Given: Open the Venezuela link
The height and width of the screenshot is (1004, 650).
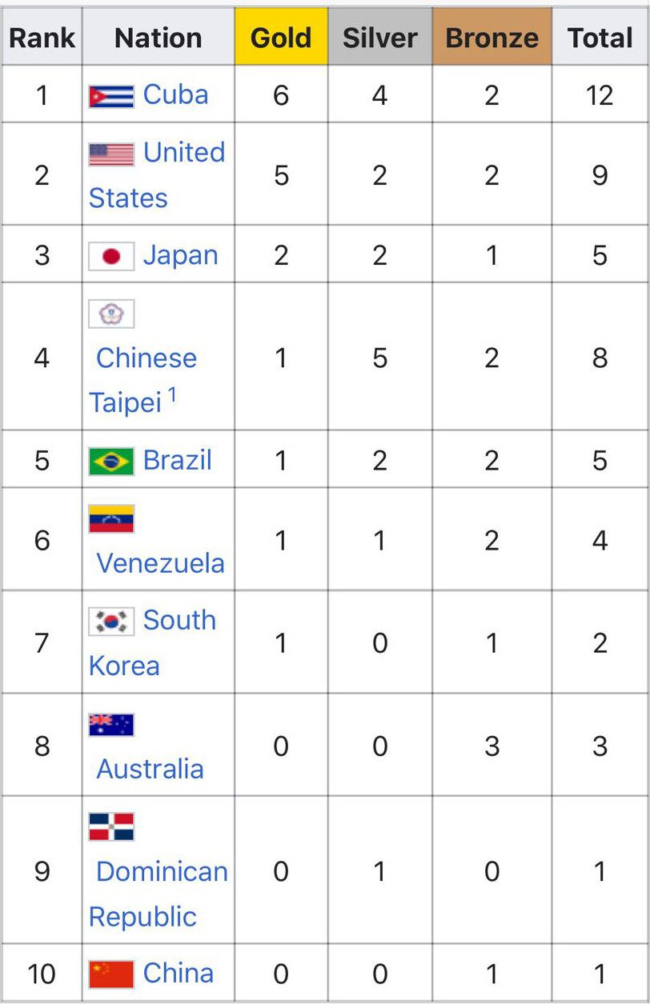Looking at the screenshot, I should click(160, 563).
